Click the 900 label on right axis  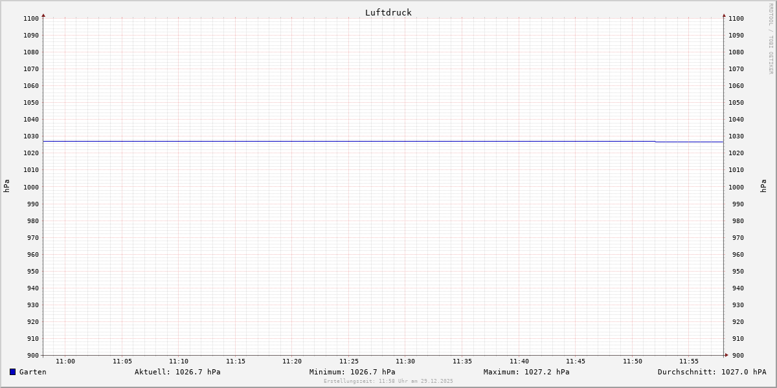(736, 355)
